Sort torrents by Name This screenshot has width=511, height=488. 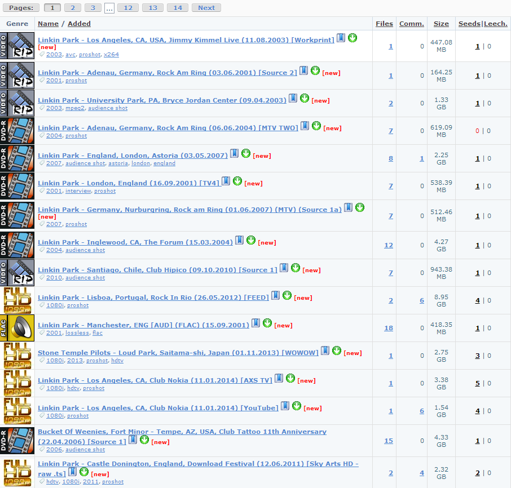49,24
